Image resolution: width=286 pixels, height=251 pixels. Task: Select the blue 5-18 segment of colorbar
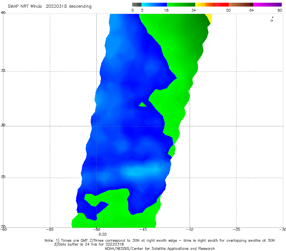(x=154, y=5)
